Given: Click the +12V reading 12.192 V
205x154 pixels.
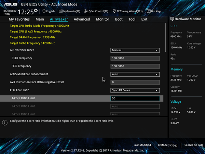Looking at the screenshot, I should pyautogui.click(x=175, y=112).
